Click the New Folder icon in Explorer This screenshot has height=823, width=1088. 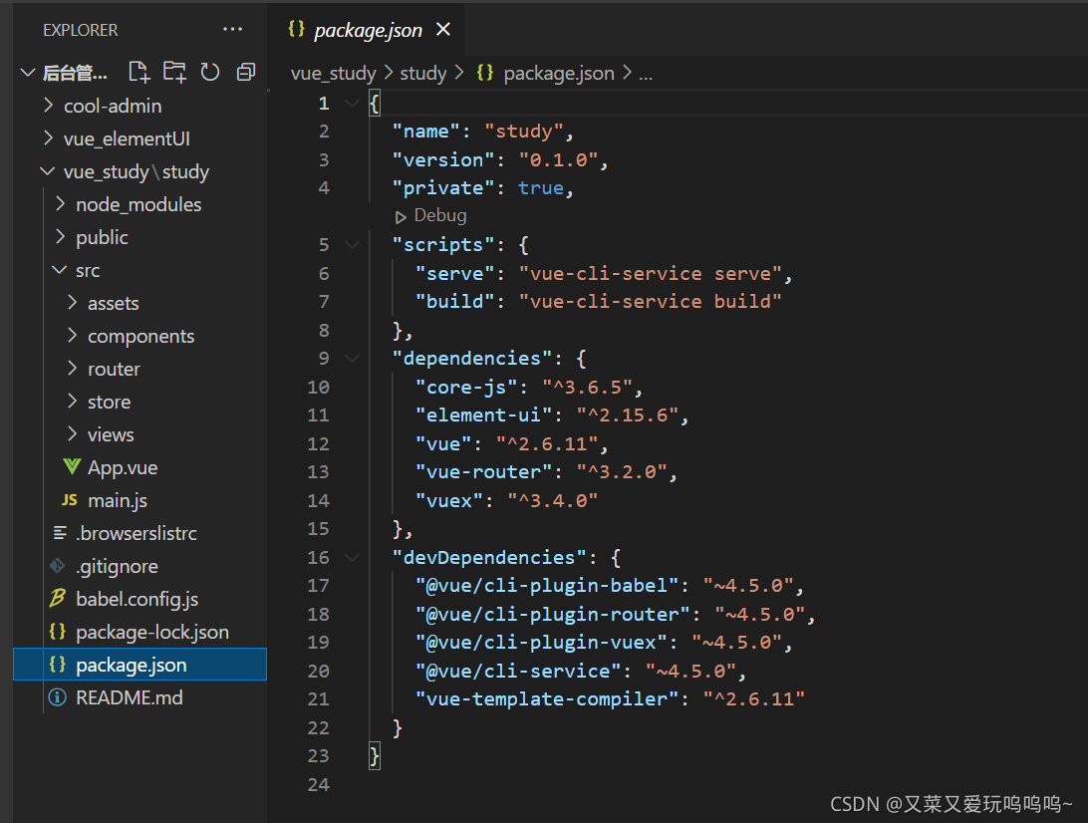[x=175, y=72]
